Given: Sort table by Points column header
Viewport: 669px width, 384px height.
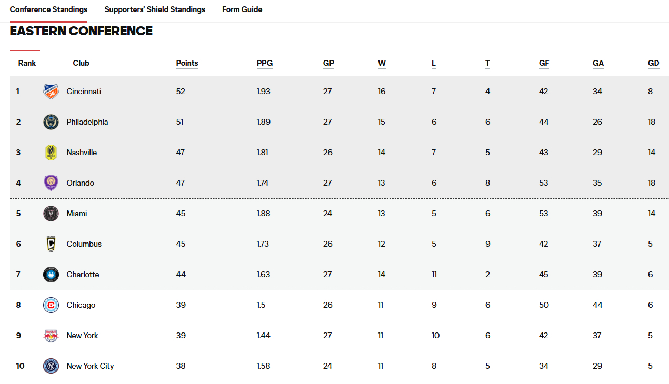Looking at the screenshot, I should click(x=187, y=63).
